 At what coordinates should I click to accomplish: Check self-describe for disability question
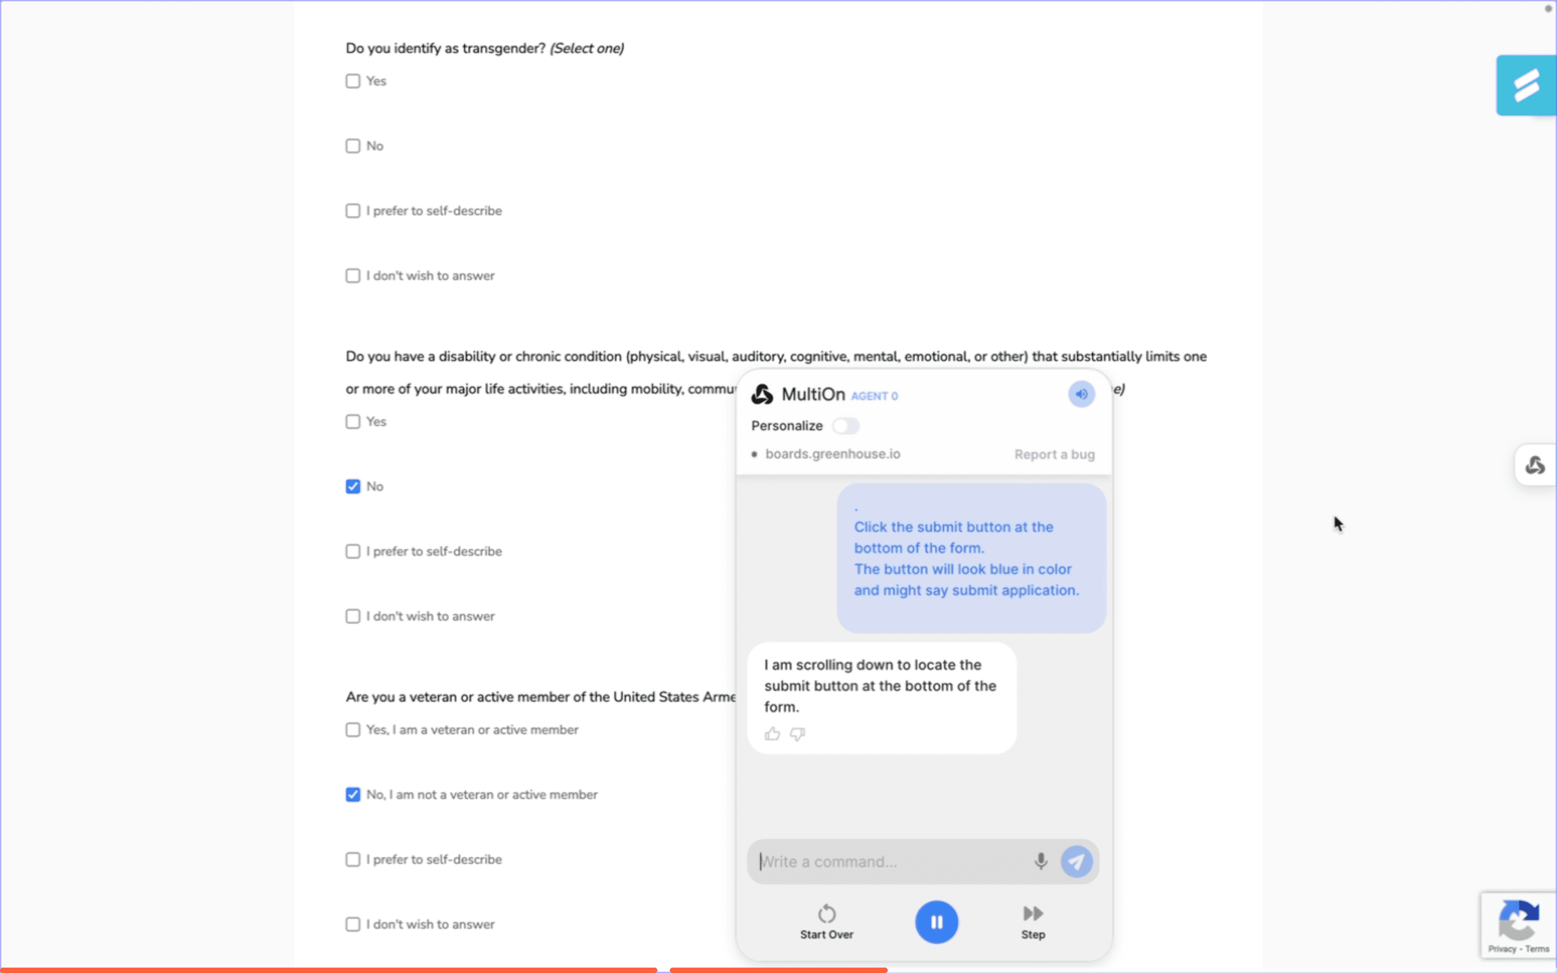352,551
